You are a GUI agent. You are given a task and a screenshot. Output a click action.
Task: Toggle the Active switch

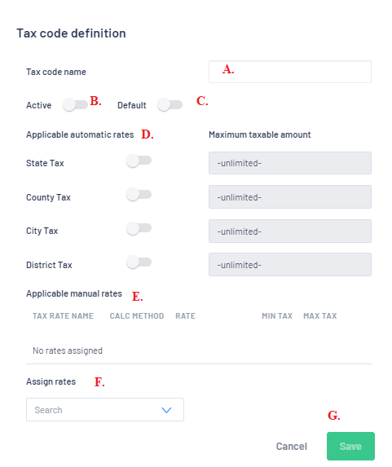(75, 105)
